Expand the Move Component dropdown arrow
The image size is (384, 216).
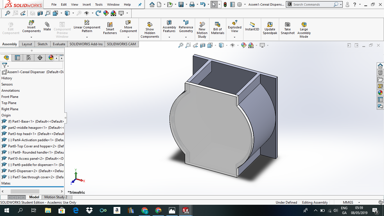coord(128,37)
